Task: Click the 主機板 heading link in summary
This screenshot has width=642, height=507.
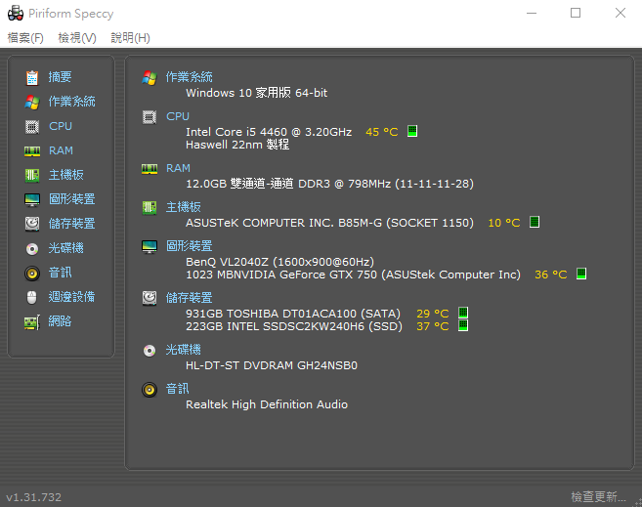Action: 183,207
